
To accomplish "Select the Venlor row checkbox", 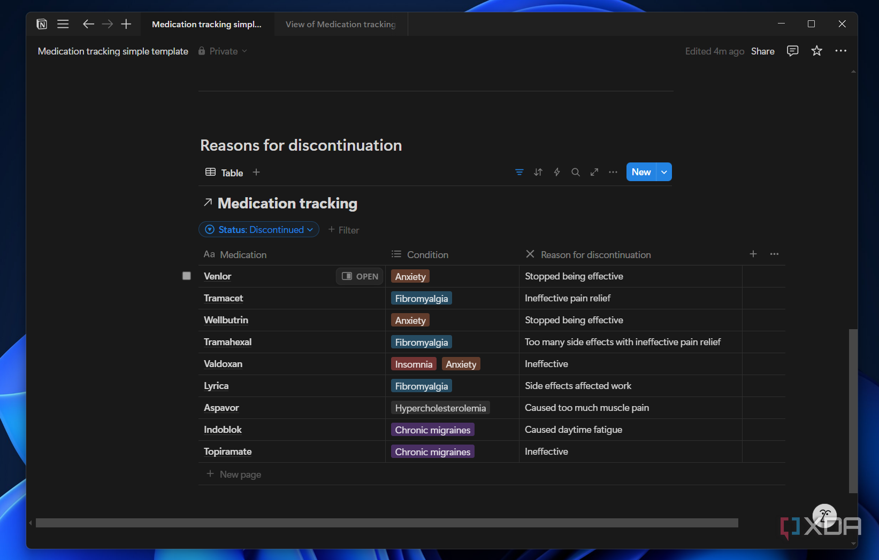I will [x=187, y=276].
